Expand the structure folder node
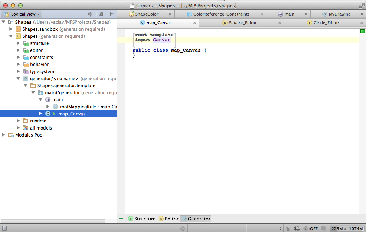 (19, 43)
